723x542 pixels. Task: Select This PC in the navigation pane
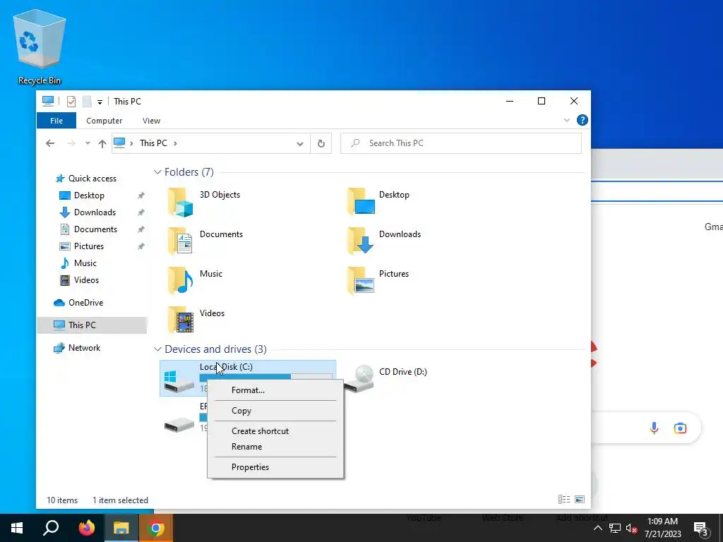click(82, 325)
